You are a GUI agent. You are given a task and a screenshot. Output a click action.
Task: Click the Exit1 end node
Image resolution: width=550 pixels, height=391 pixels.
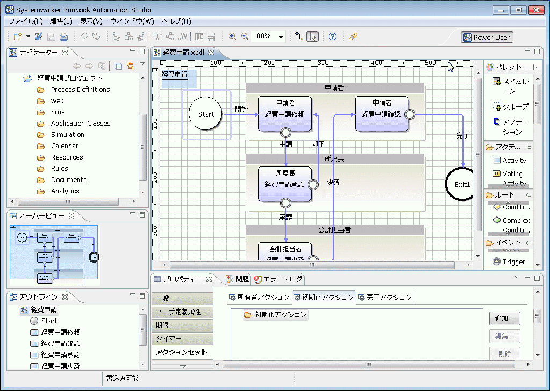click(460, 184)
